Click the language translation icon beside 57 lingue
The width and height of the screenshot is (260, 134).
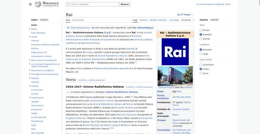(x=179, y=15)
